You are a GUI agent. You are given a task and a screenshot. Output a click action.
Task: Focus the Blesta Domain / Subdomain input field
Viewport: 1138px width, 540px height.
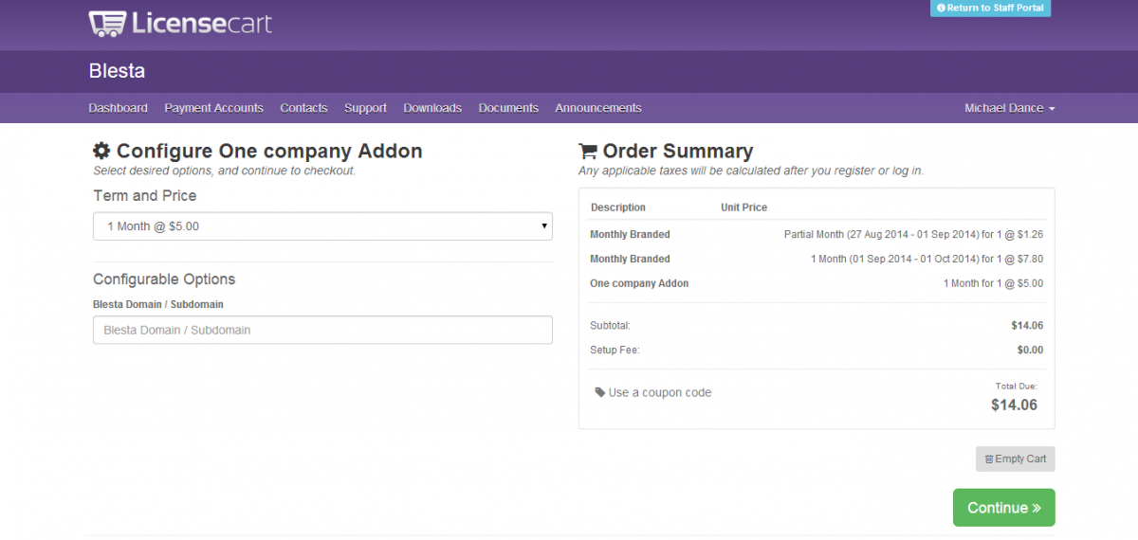coord(322,330)
